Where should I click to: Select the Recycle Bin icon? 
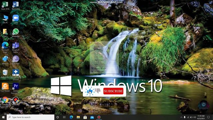point(5,74)
